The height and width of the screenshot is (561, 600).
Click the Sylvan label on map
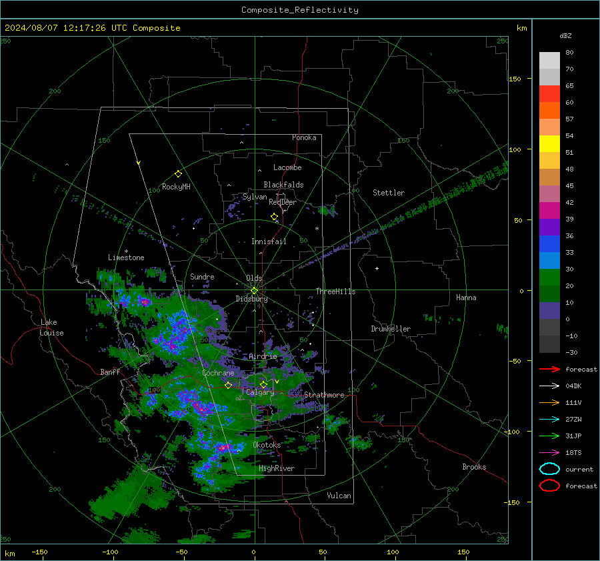coord(255,197)
